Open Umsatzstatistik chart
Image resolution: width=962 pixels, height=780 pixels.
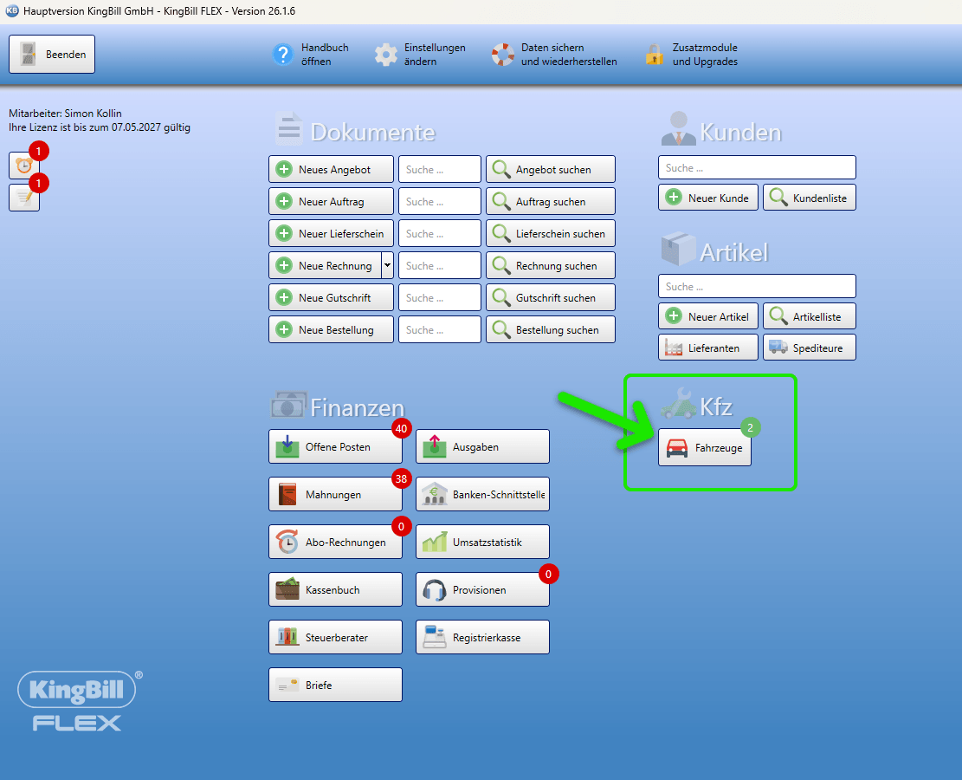(x=482, y=542)
